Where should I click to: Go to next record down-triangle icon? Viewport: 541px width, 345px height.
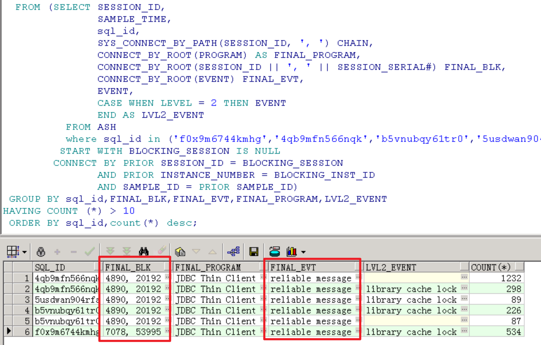[x=196, y=252]
